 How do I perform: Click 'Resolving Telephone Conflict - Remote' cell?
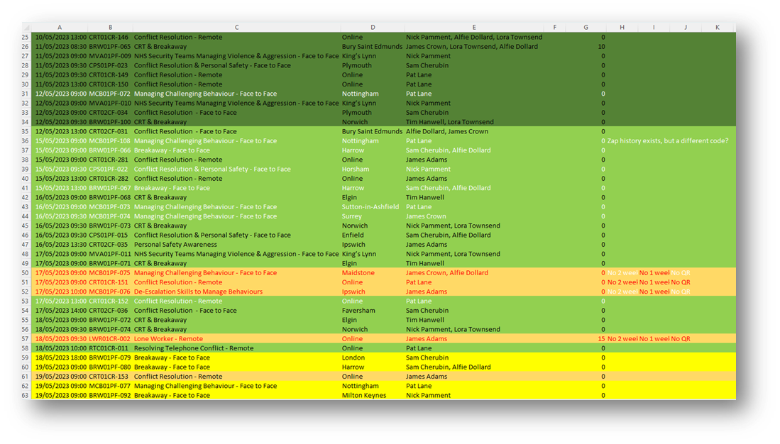coord(194,348)
